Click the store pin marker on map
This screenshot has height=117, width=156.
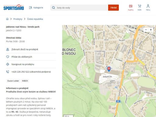coord(109,69)
